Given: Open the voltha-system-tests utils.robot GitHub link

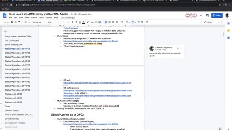Looking at the screenshot, I should pyautogui.click(x=98, y=84).
